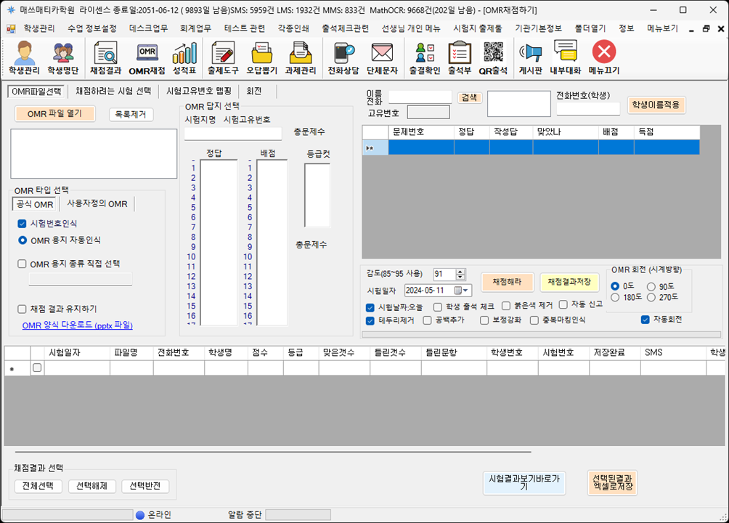Screen dimensions: 729x523
Task: Uncheck the 시험번호인식 checkbox
Action: [x=23, y=224]
